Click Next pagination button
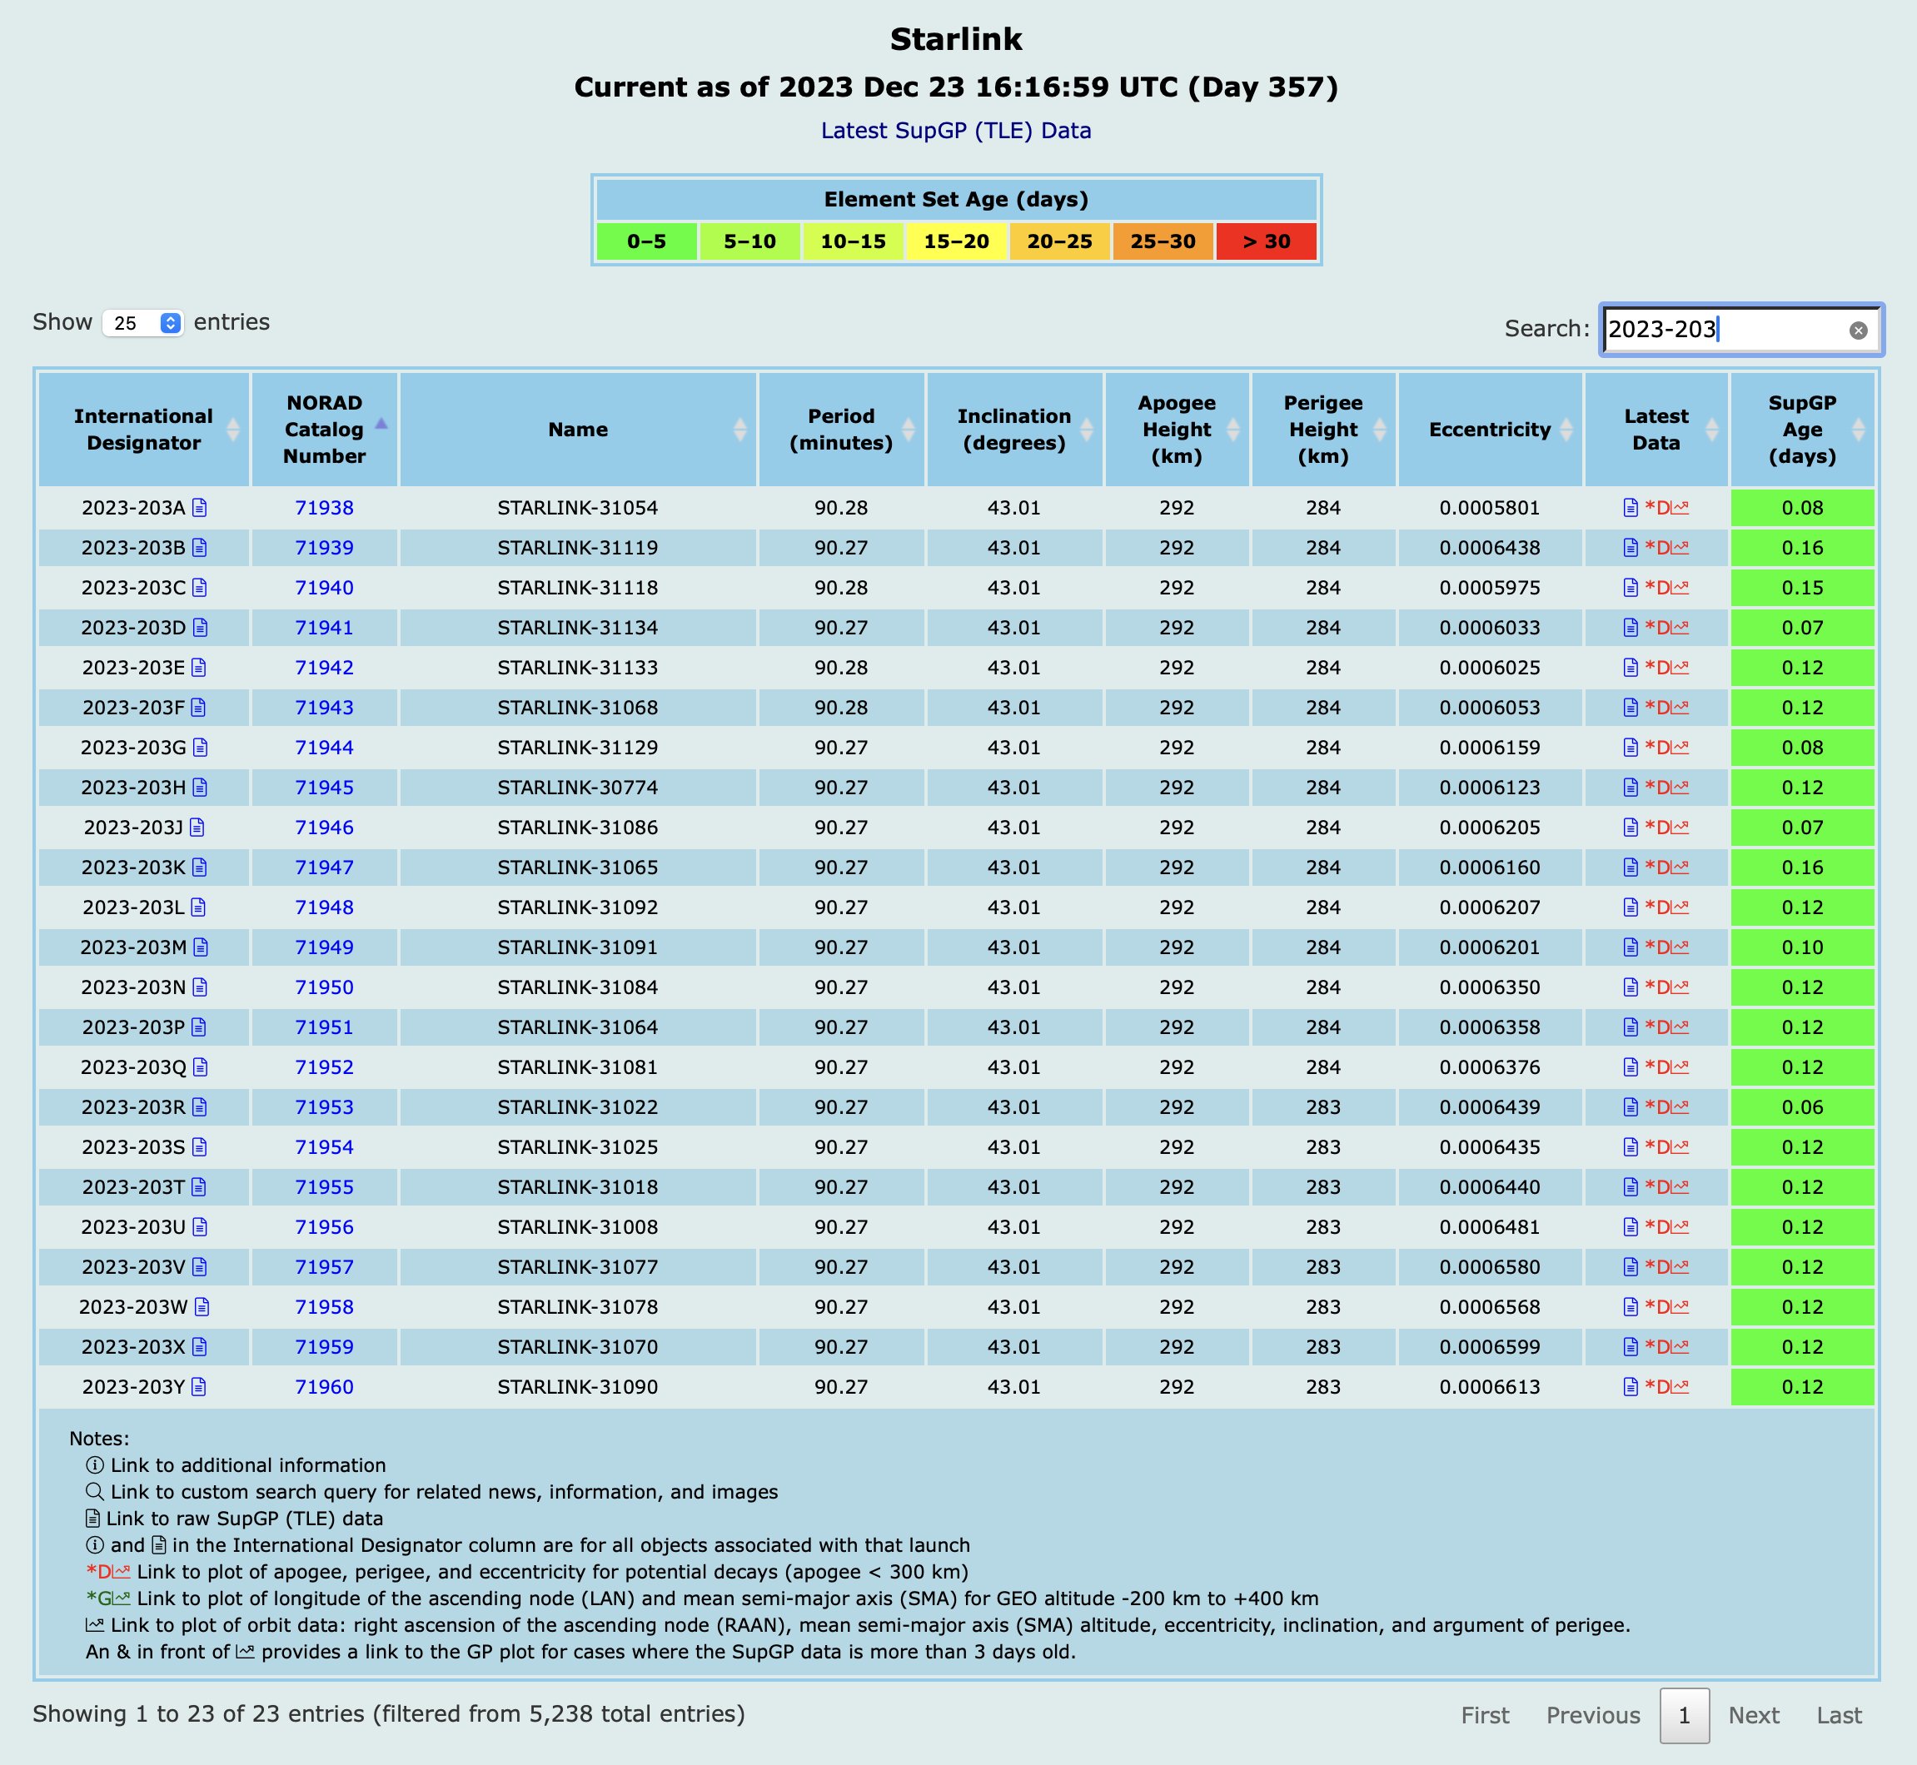The image size is (1917, 1765). click(x=1753, y=1715)
